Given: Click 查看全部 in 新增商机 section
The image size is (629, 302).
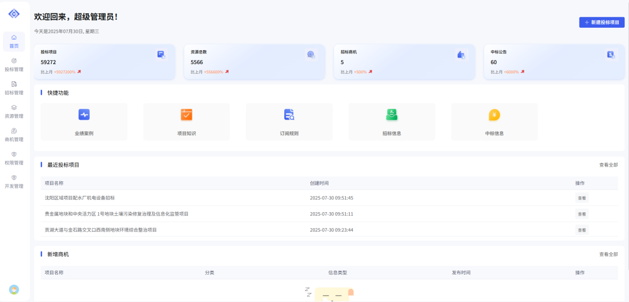Looking at the screenshot, I should (608, 254).
